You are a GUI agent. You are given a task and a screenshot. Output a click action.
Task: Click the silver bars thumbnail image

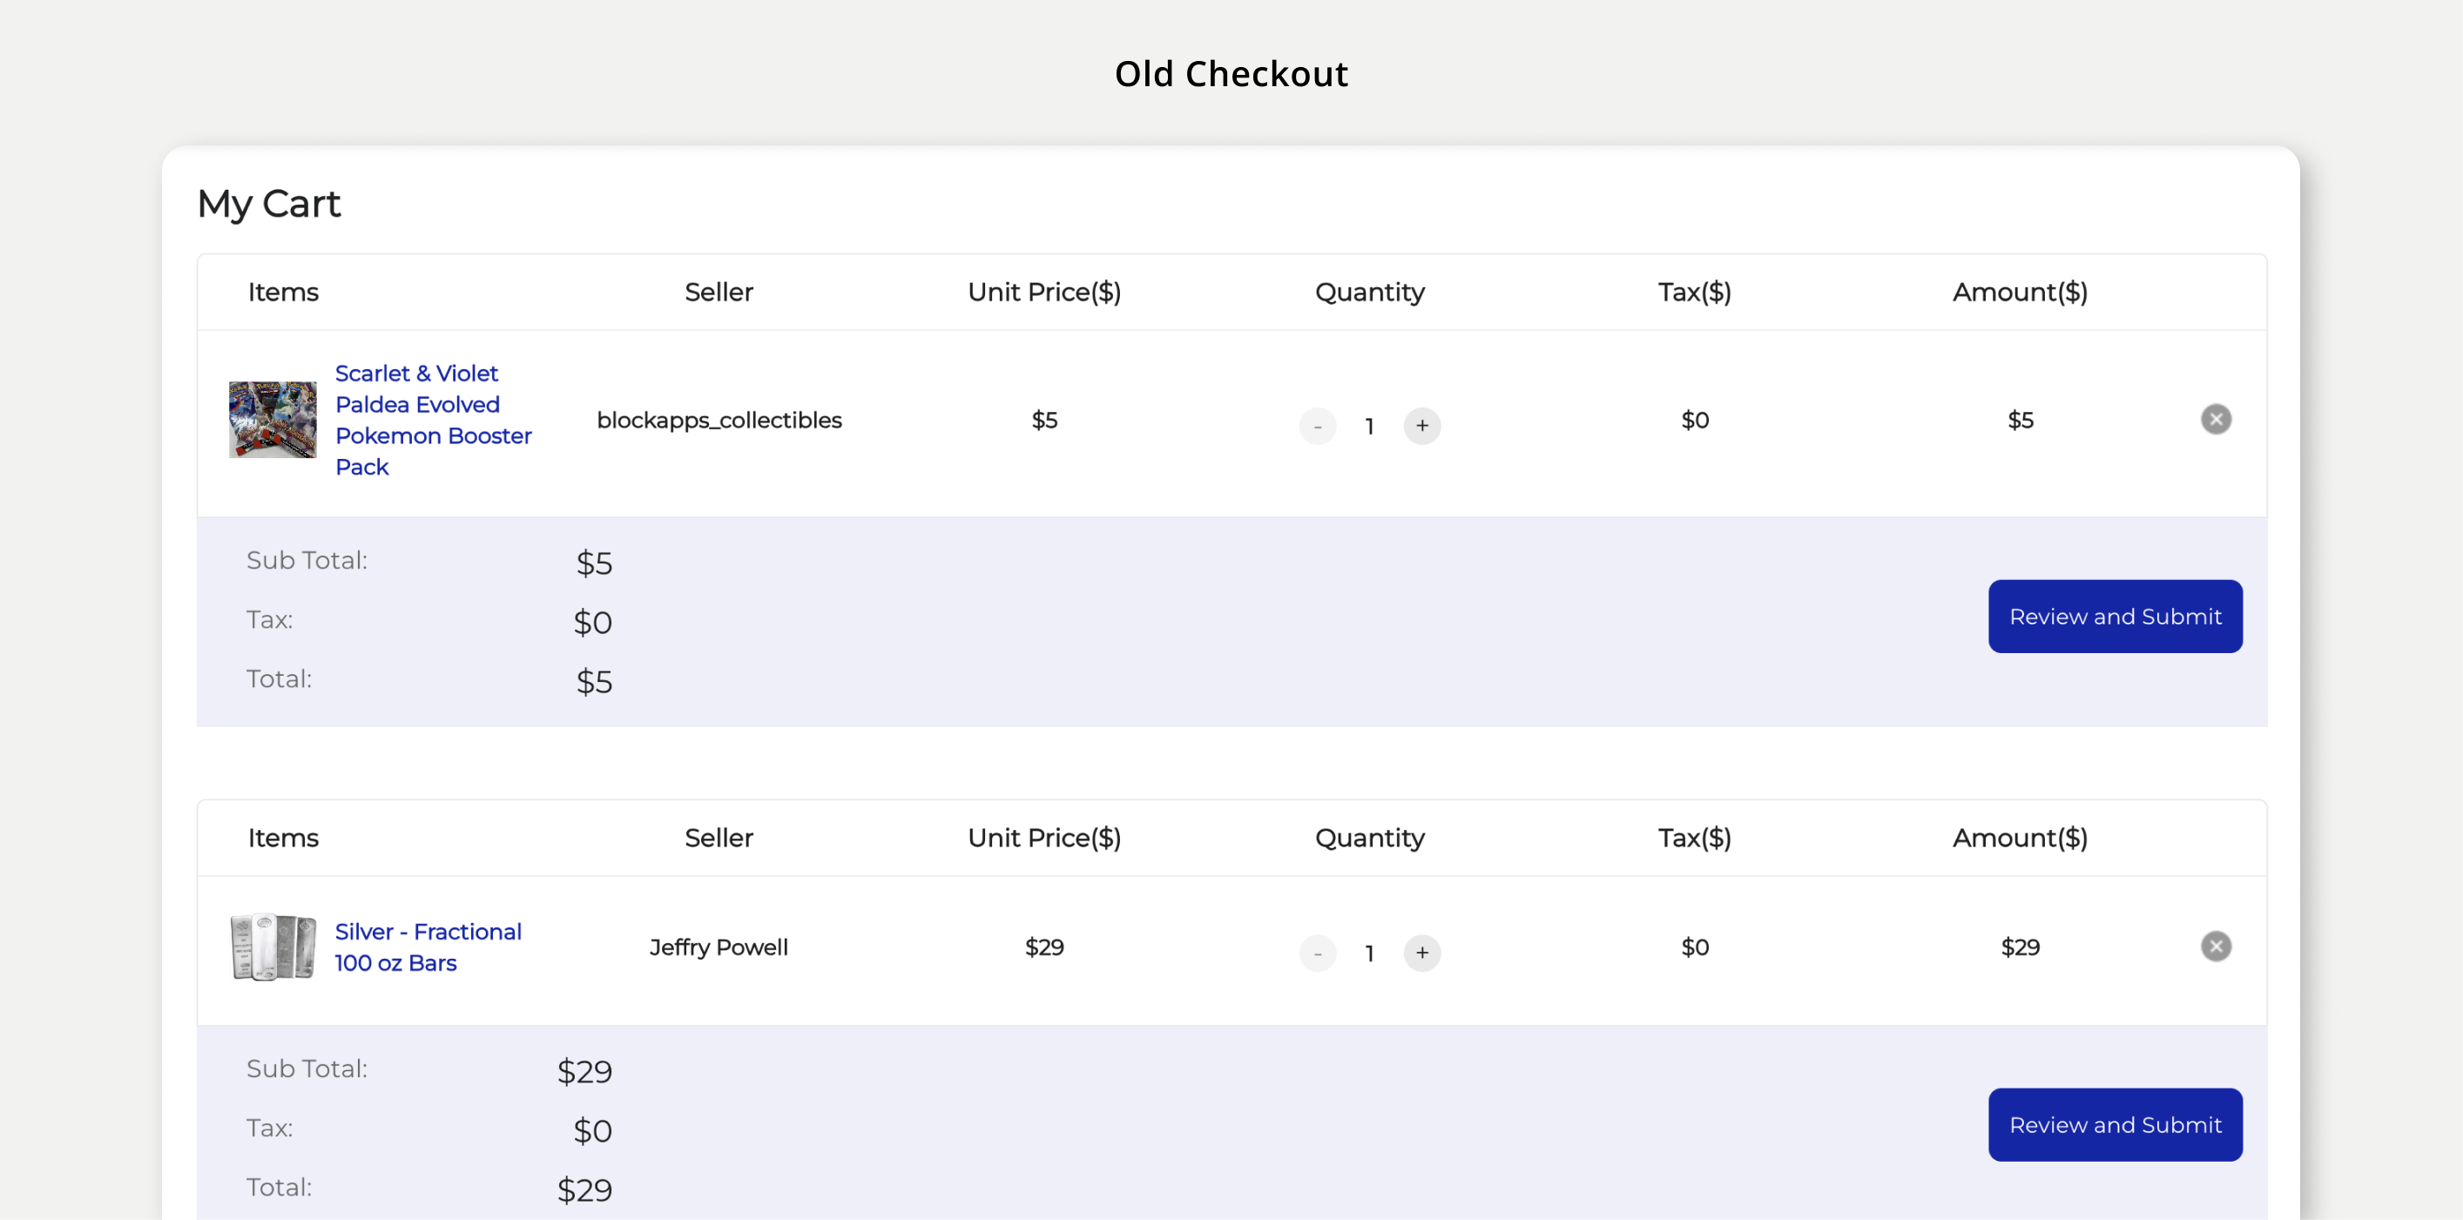273,947
